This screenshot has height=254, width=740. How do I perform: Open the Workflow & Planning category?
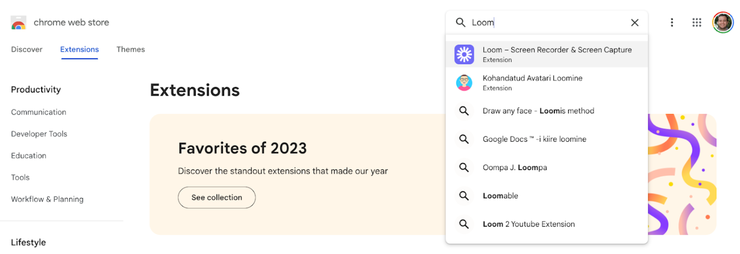[x=47, y=199]
